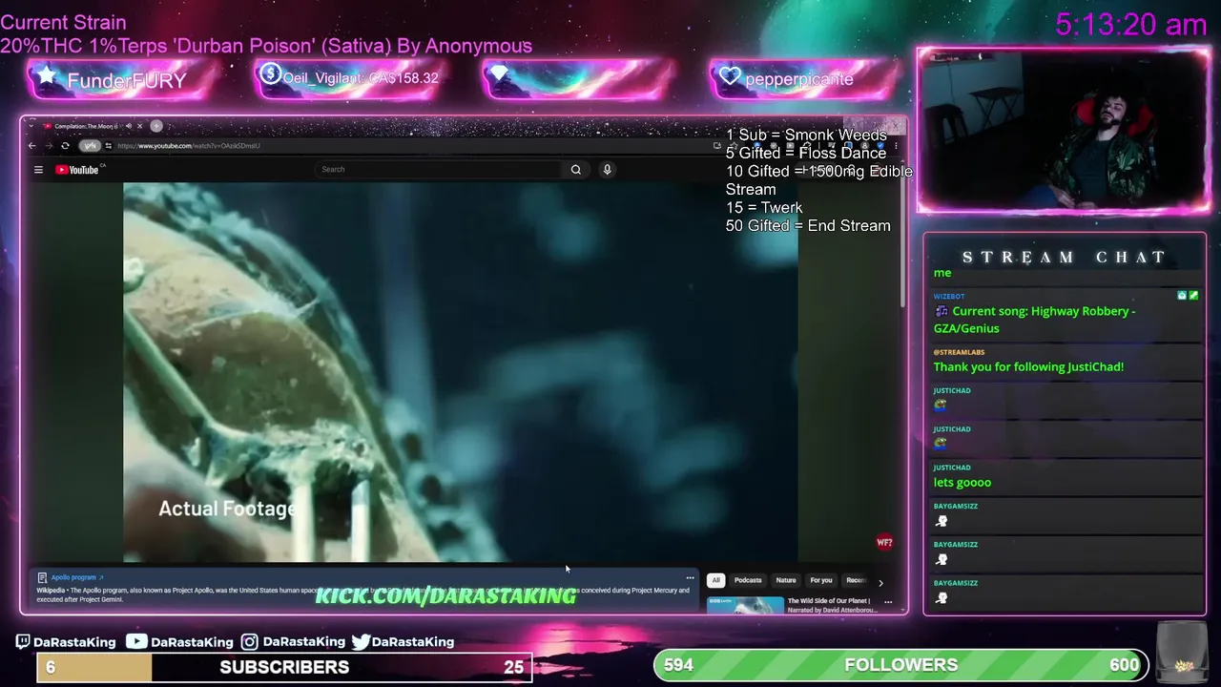The image size is (1221, 687).
Task: Open The Wild Side of Our Planet thumbnail
Action: [x=745, y=605]
